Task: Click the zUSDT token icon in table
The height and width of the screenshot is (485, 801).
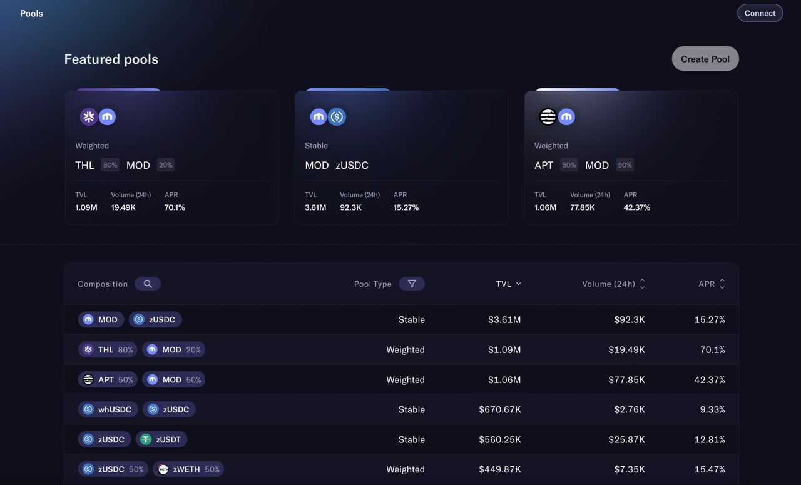Action: [146, 439]
